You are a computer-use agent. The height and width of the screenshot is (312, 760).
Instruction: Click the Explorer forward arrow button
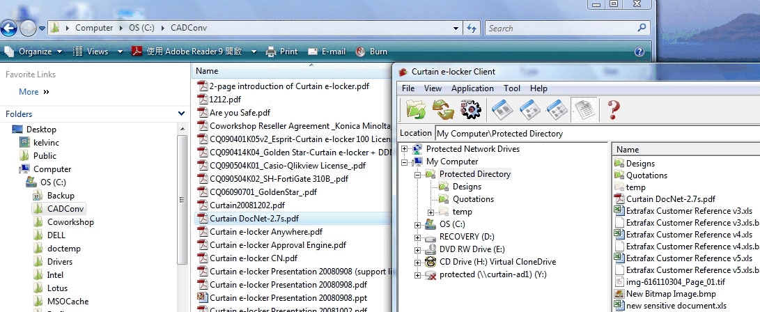[x=28, y=28]
